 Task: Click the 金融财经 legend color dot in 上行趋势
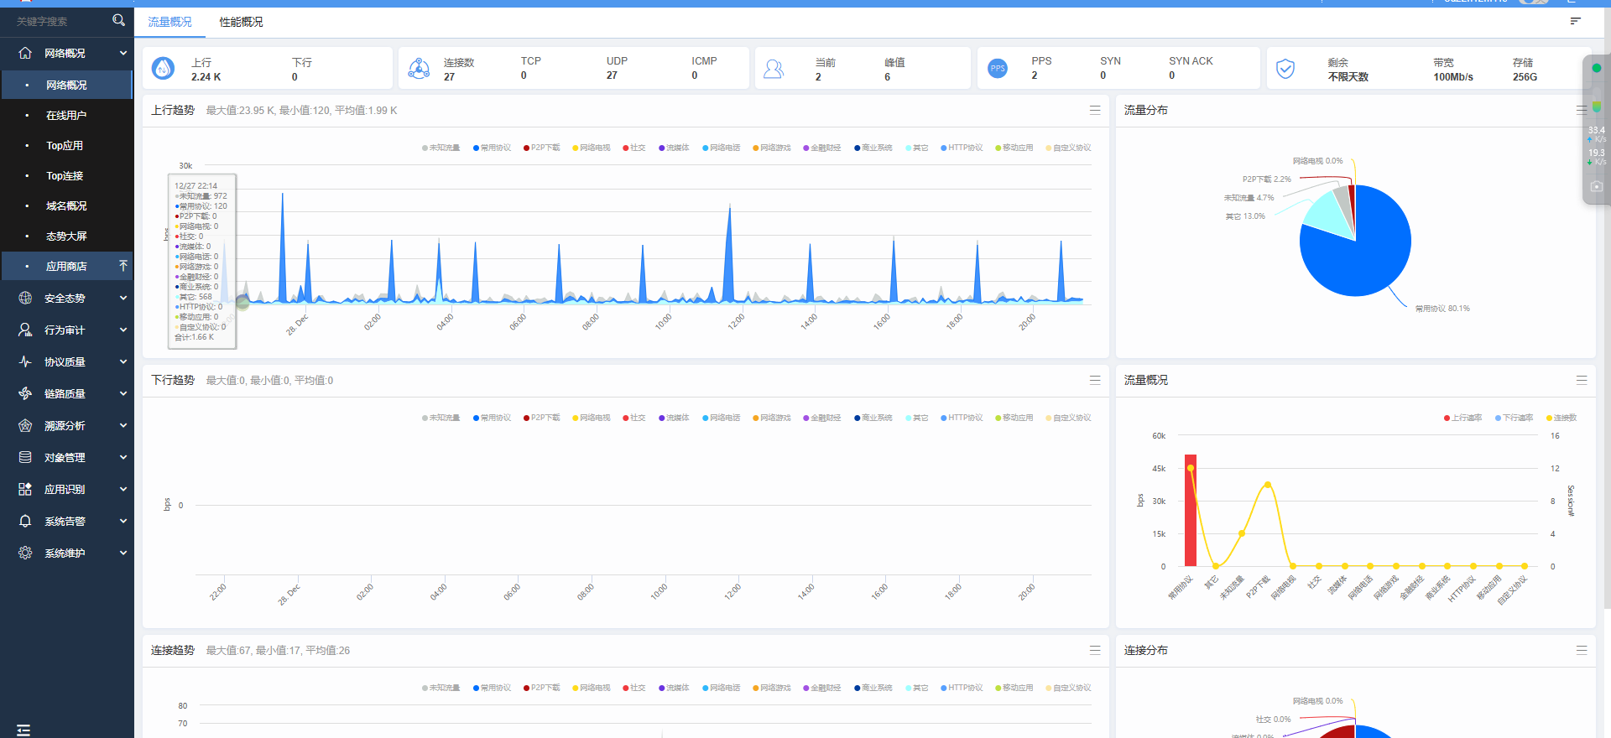pos(805,148)
